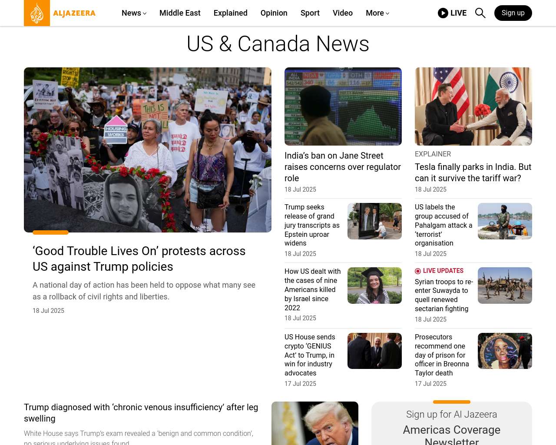This screenshot has height=445, width=556.
Task: Click the Breonna Taylor portrait thumbnail
Action: pos(505,351)
